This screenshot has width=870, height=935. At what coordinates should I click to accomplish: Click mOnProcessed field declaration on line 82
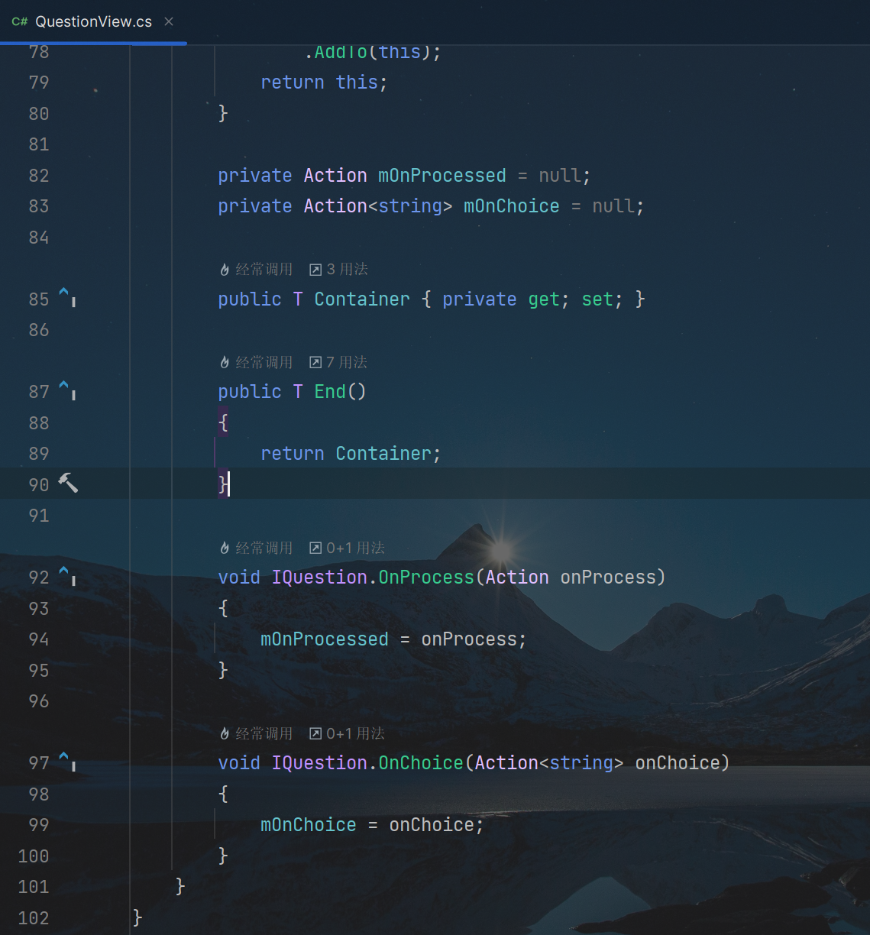[442, 176]
